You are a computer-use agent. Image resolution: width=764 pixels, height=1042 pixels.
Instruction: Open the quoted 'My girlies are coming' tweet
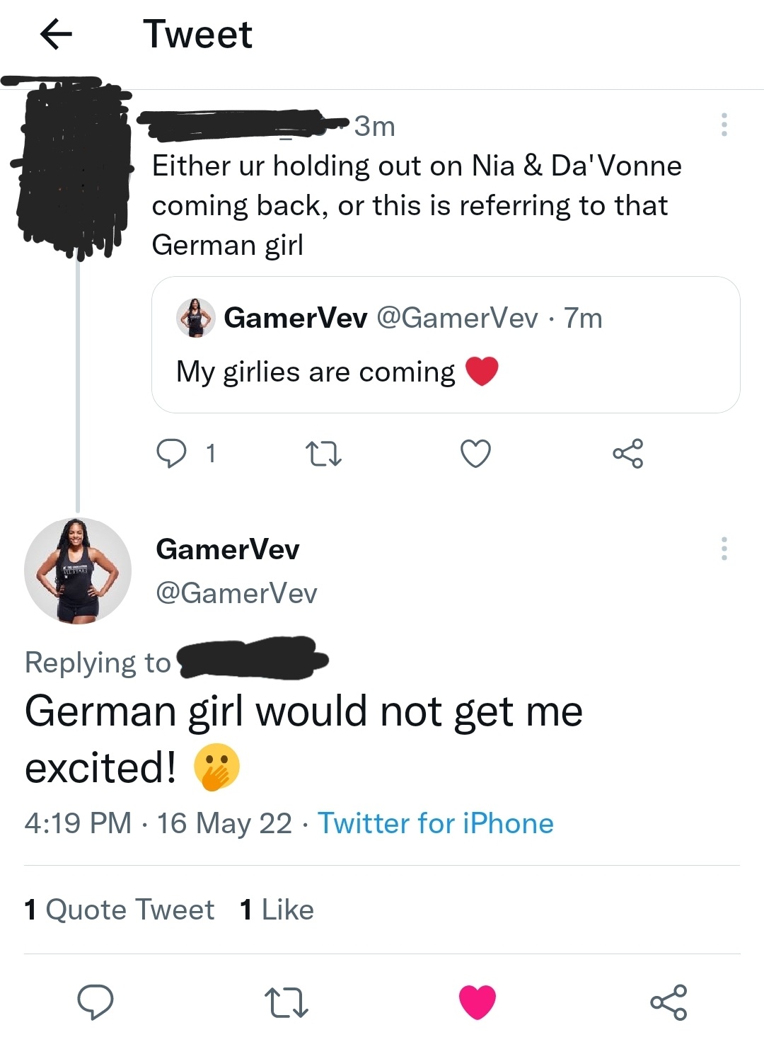point(446,345)
